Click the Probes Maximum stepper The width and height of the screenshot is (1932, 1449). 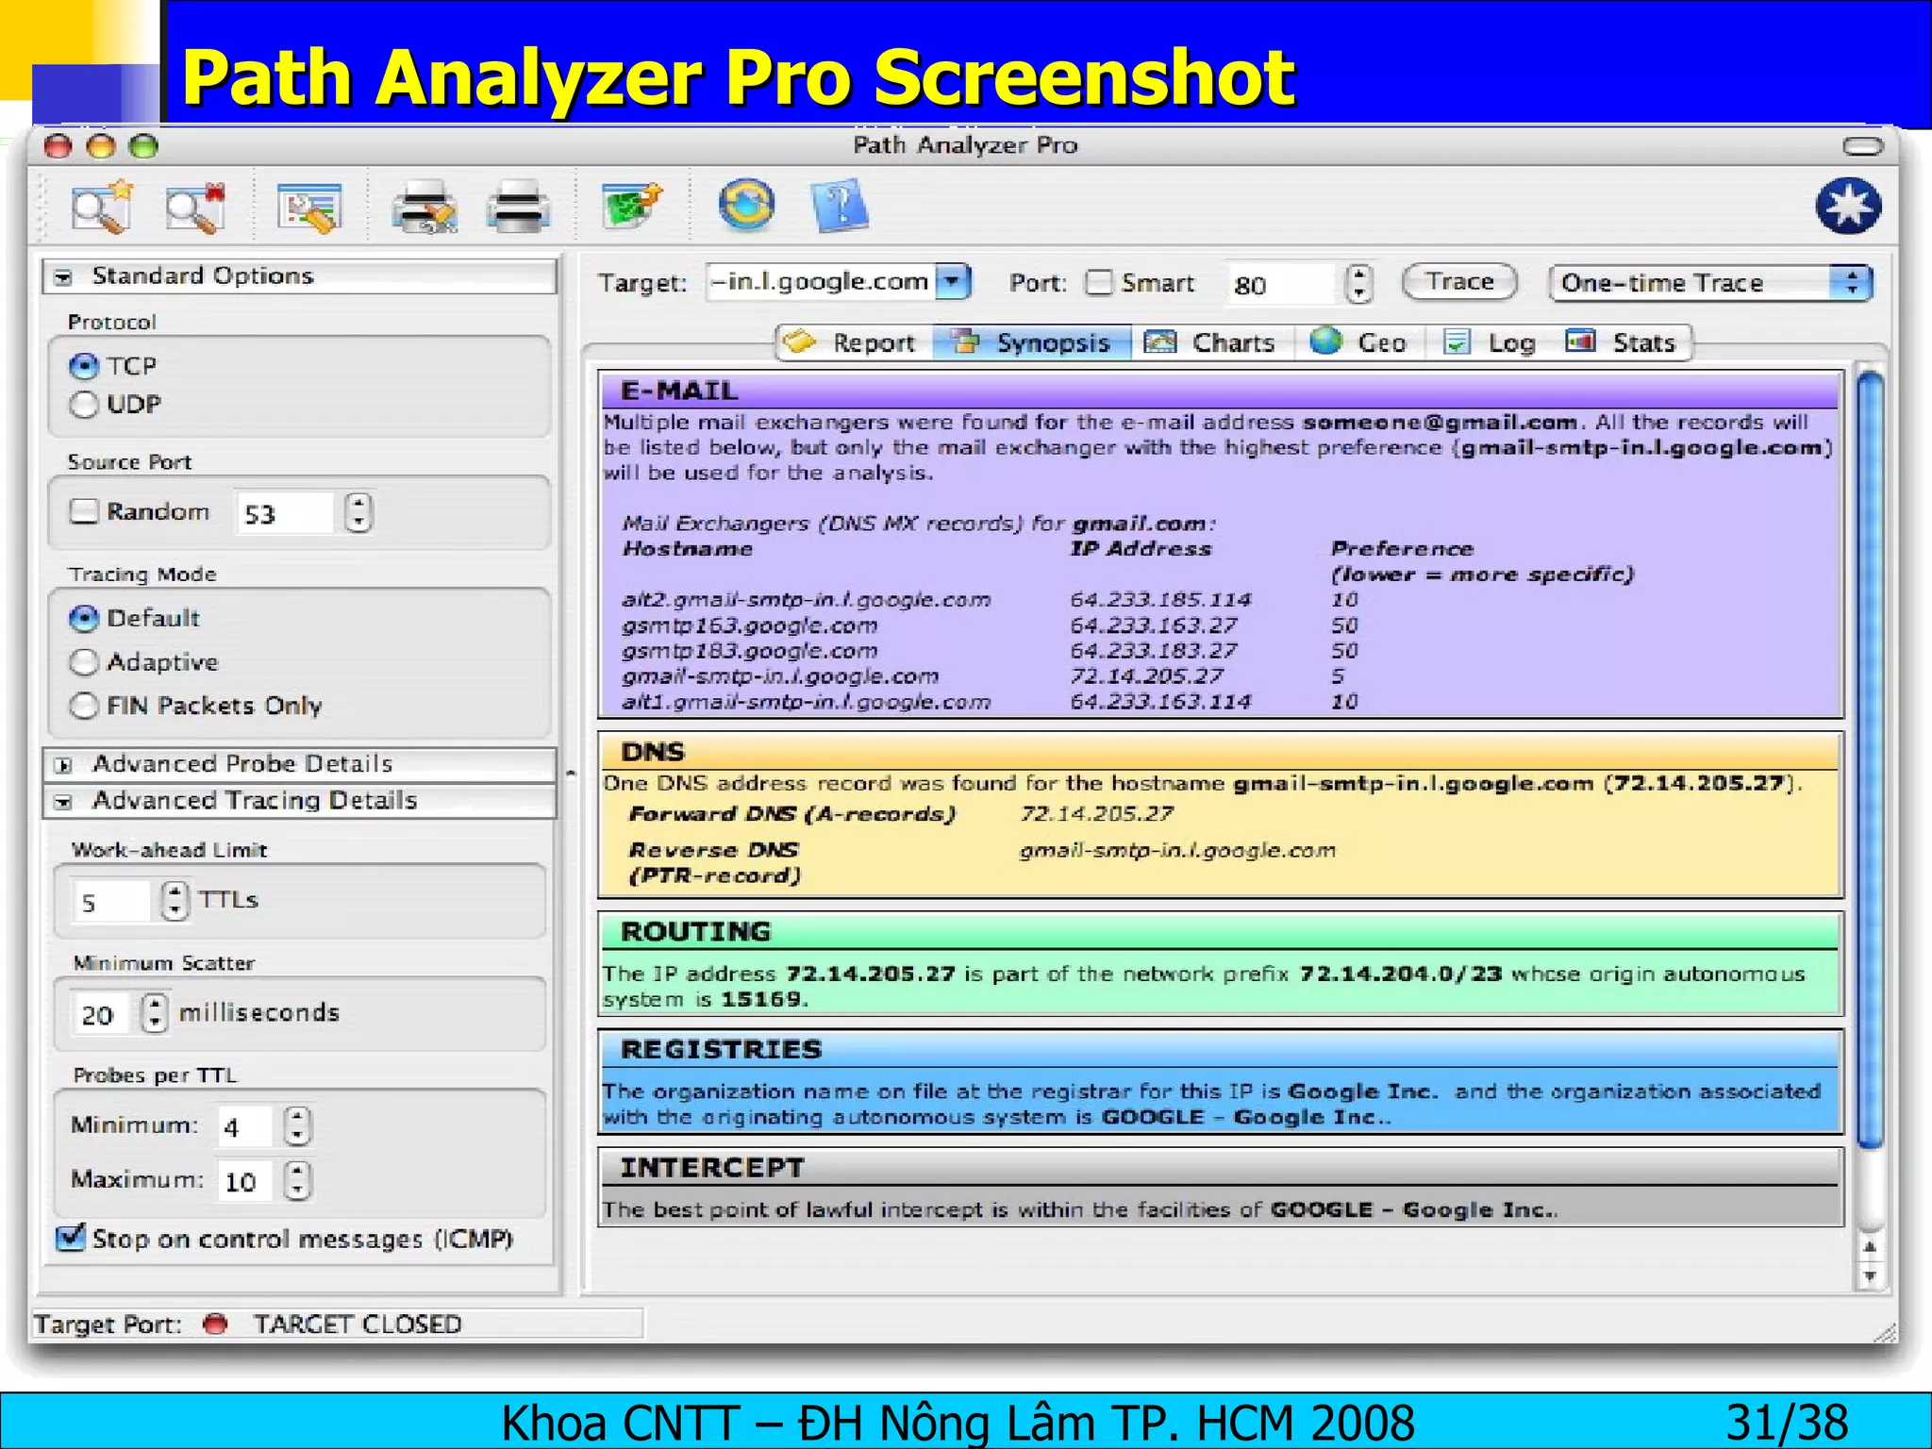pyautogui.click(x=297, y=1180)
